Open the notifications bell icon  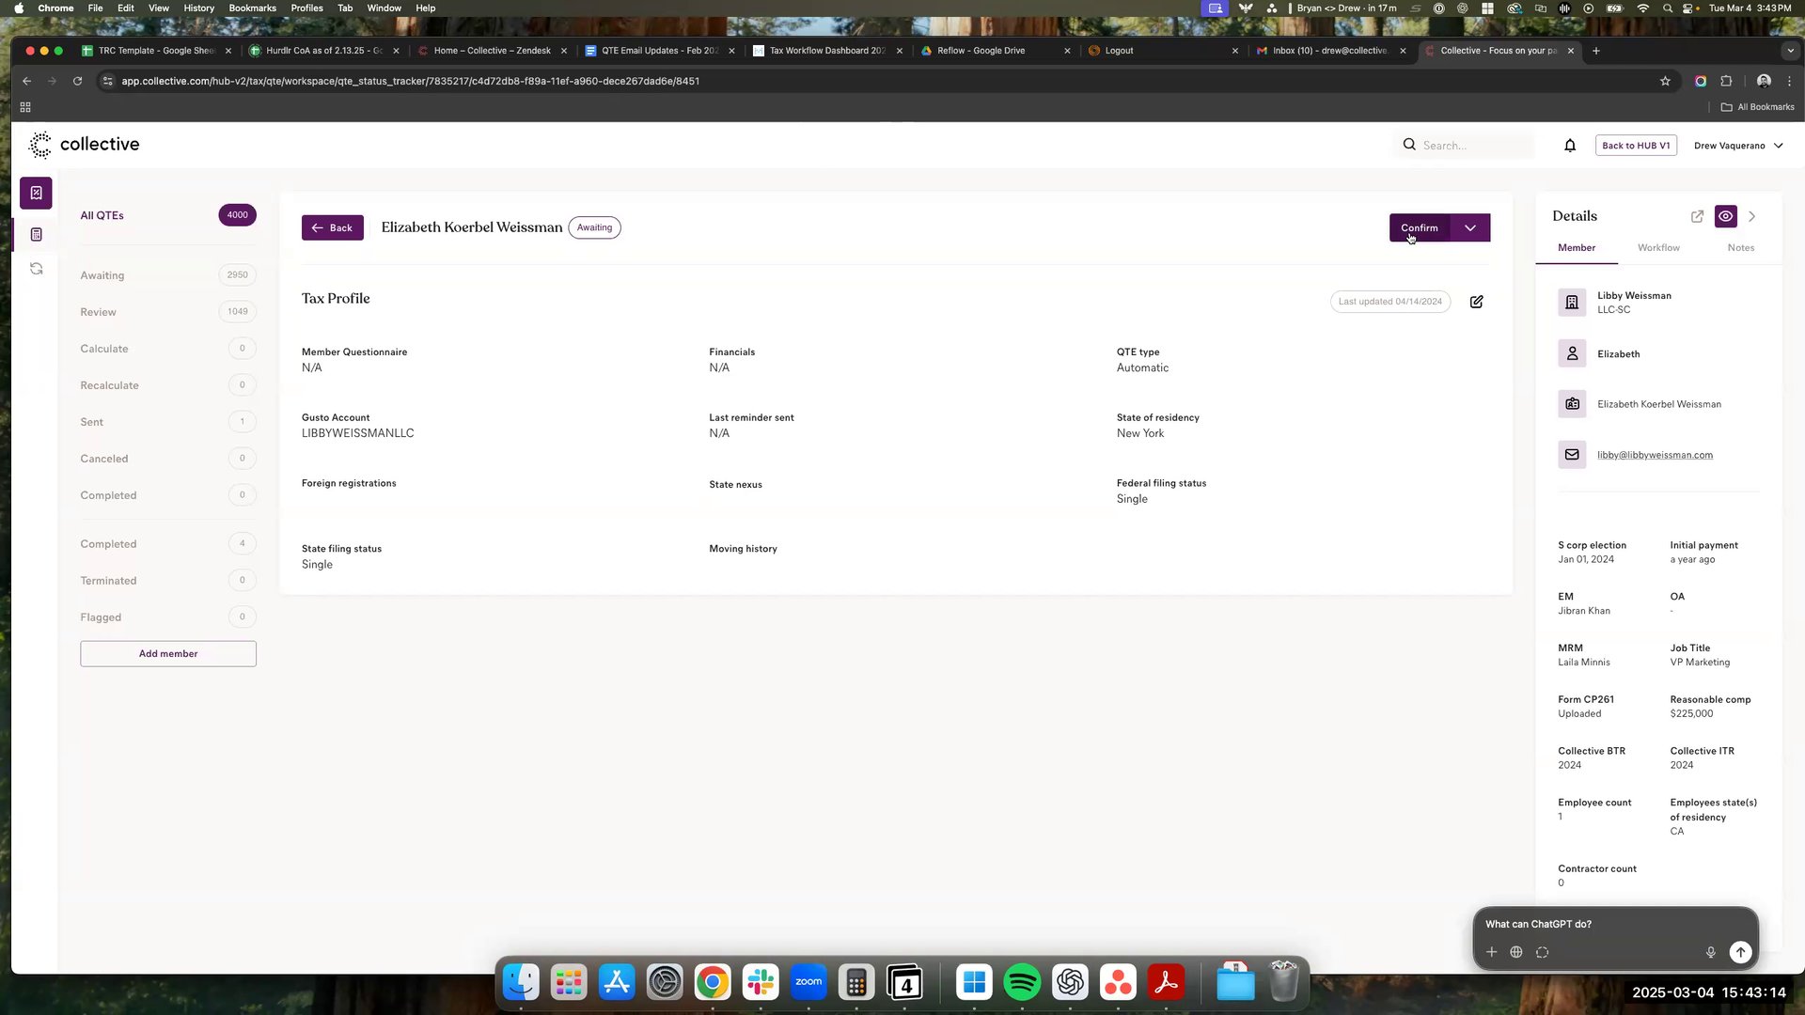1570,146
